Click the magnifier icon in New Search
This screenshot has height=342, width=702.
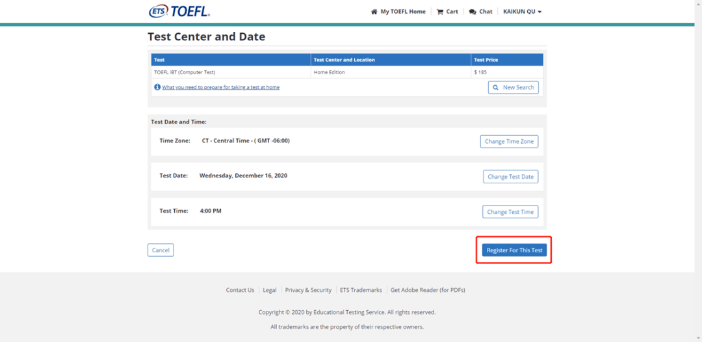click(x=495, y=88)
